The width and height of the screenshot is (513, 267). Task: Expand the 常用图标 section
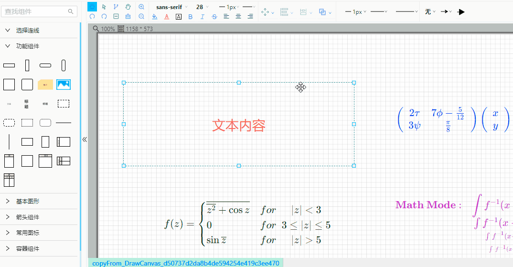(39, 233)
